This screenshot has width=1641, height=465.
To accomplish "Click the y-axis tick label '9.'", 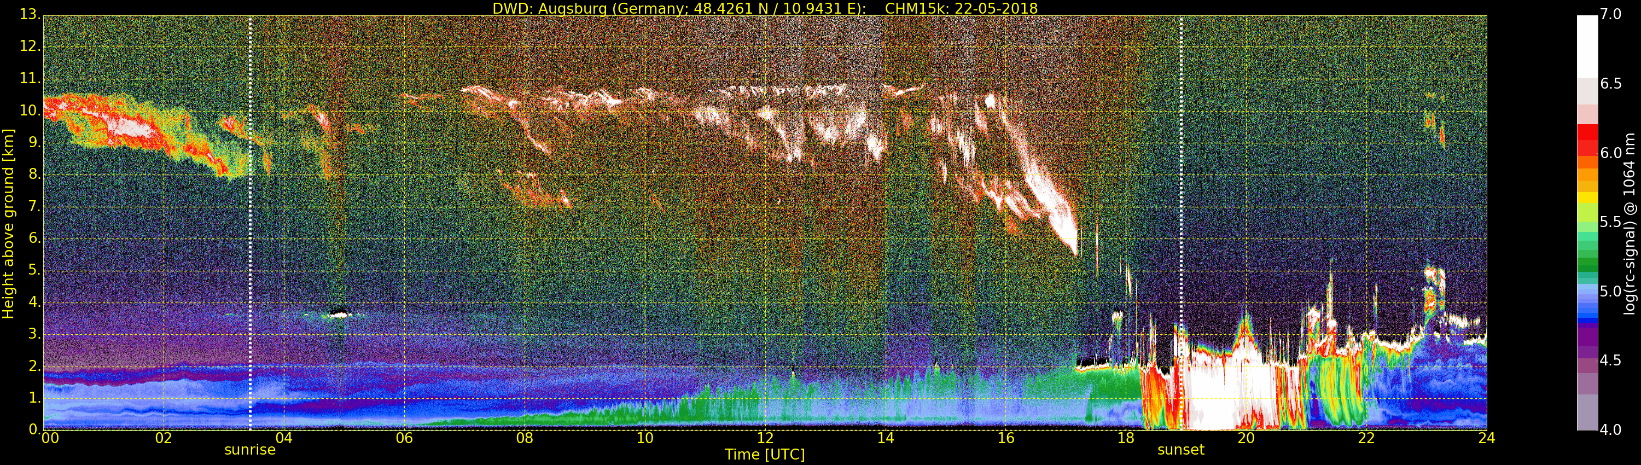I will (x=34, y=142).
